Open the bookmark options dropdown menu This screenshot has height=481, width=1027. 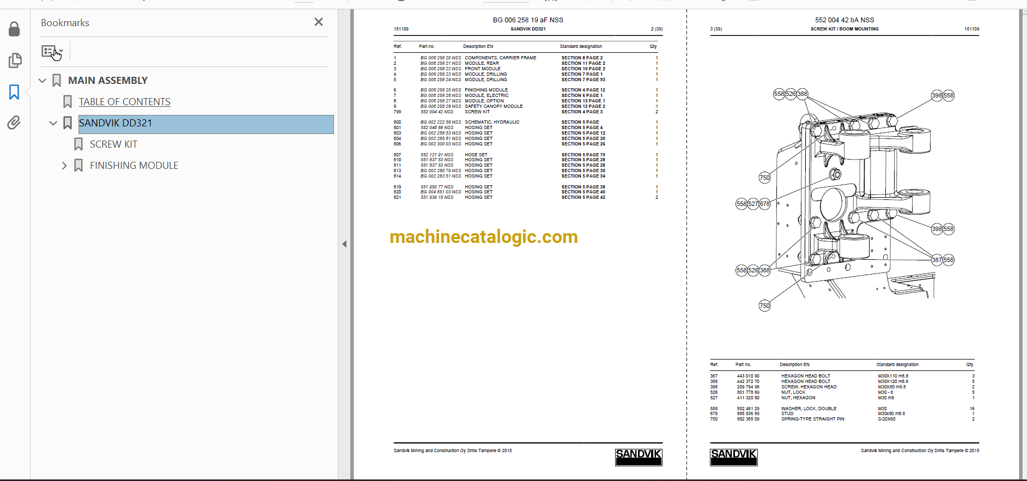point(52,52)
